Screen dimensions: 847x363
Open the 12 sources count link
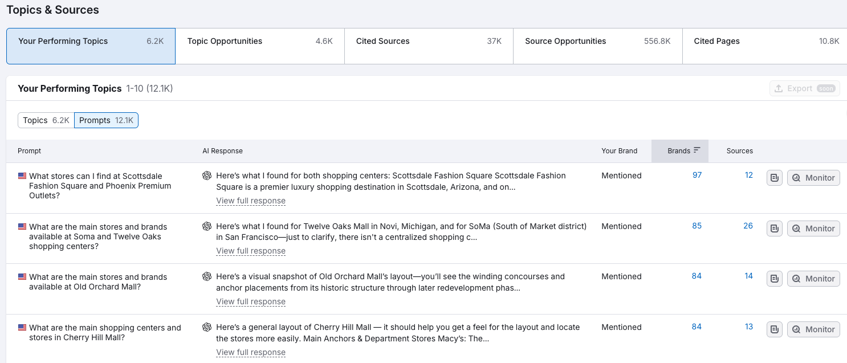[x=749, y=175]
